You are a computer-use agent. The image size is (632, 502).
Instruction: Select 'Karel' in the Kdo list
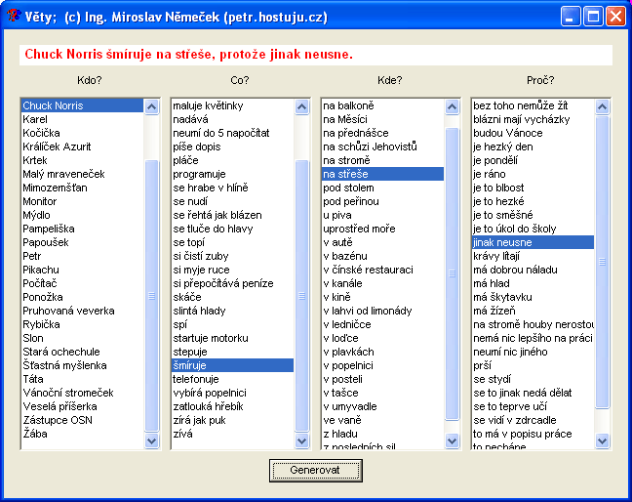35,119
